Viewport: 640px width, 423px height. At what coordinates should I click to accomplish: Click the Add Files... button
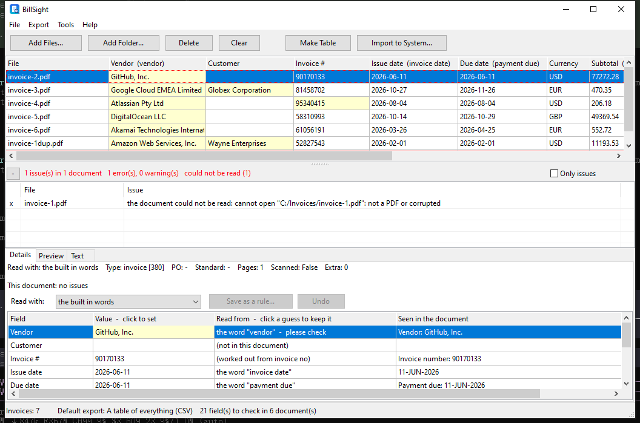coord(45,43)
